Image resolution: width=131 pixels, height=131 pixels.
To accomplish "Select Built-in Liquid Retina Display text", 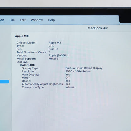I will click(84, 68).
